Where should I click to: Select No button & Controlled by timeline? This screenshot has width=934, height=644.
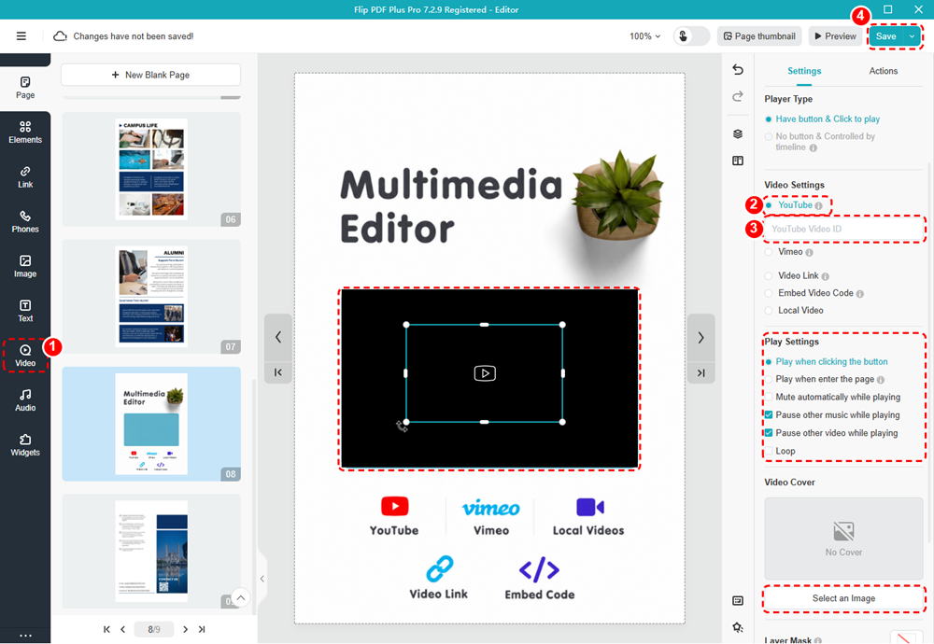(821, 142)
